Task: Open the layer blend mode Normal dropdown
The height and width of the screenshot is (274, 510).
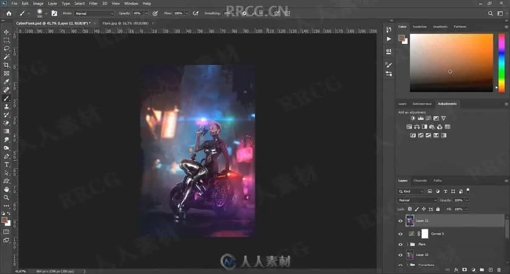Action: click(417, 200)
